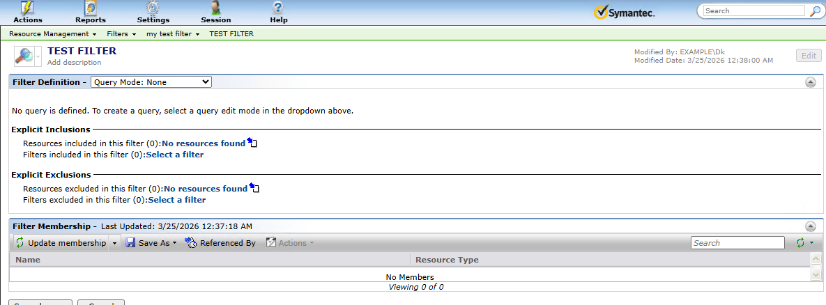Viewport: 826px width, 305px height.
Task: Click the magnifier search icon at top right
Action: 814,11
